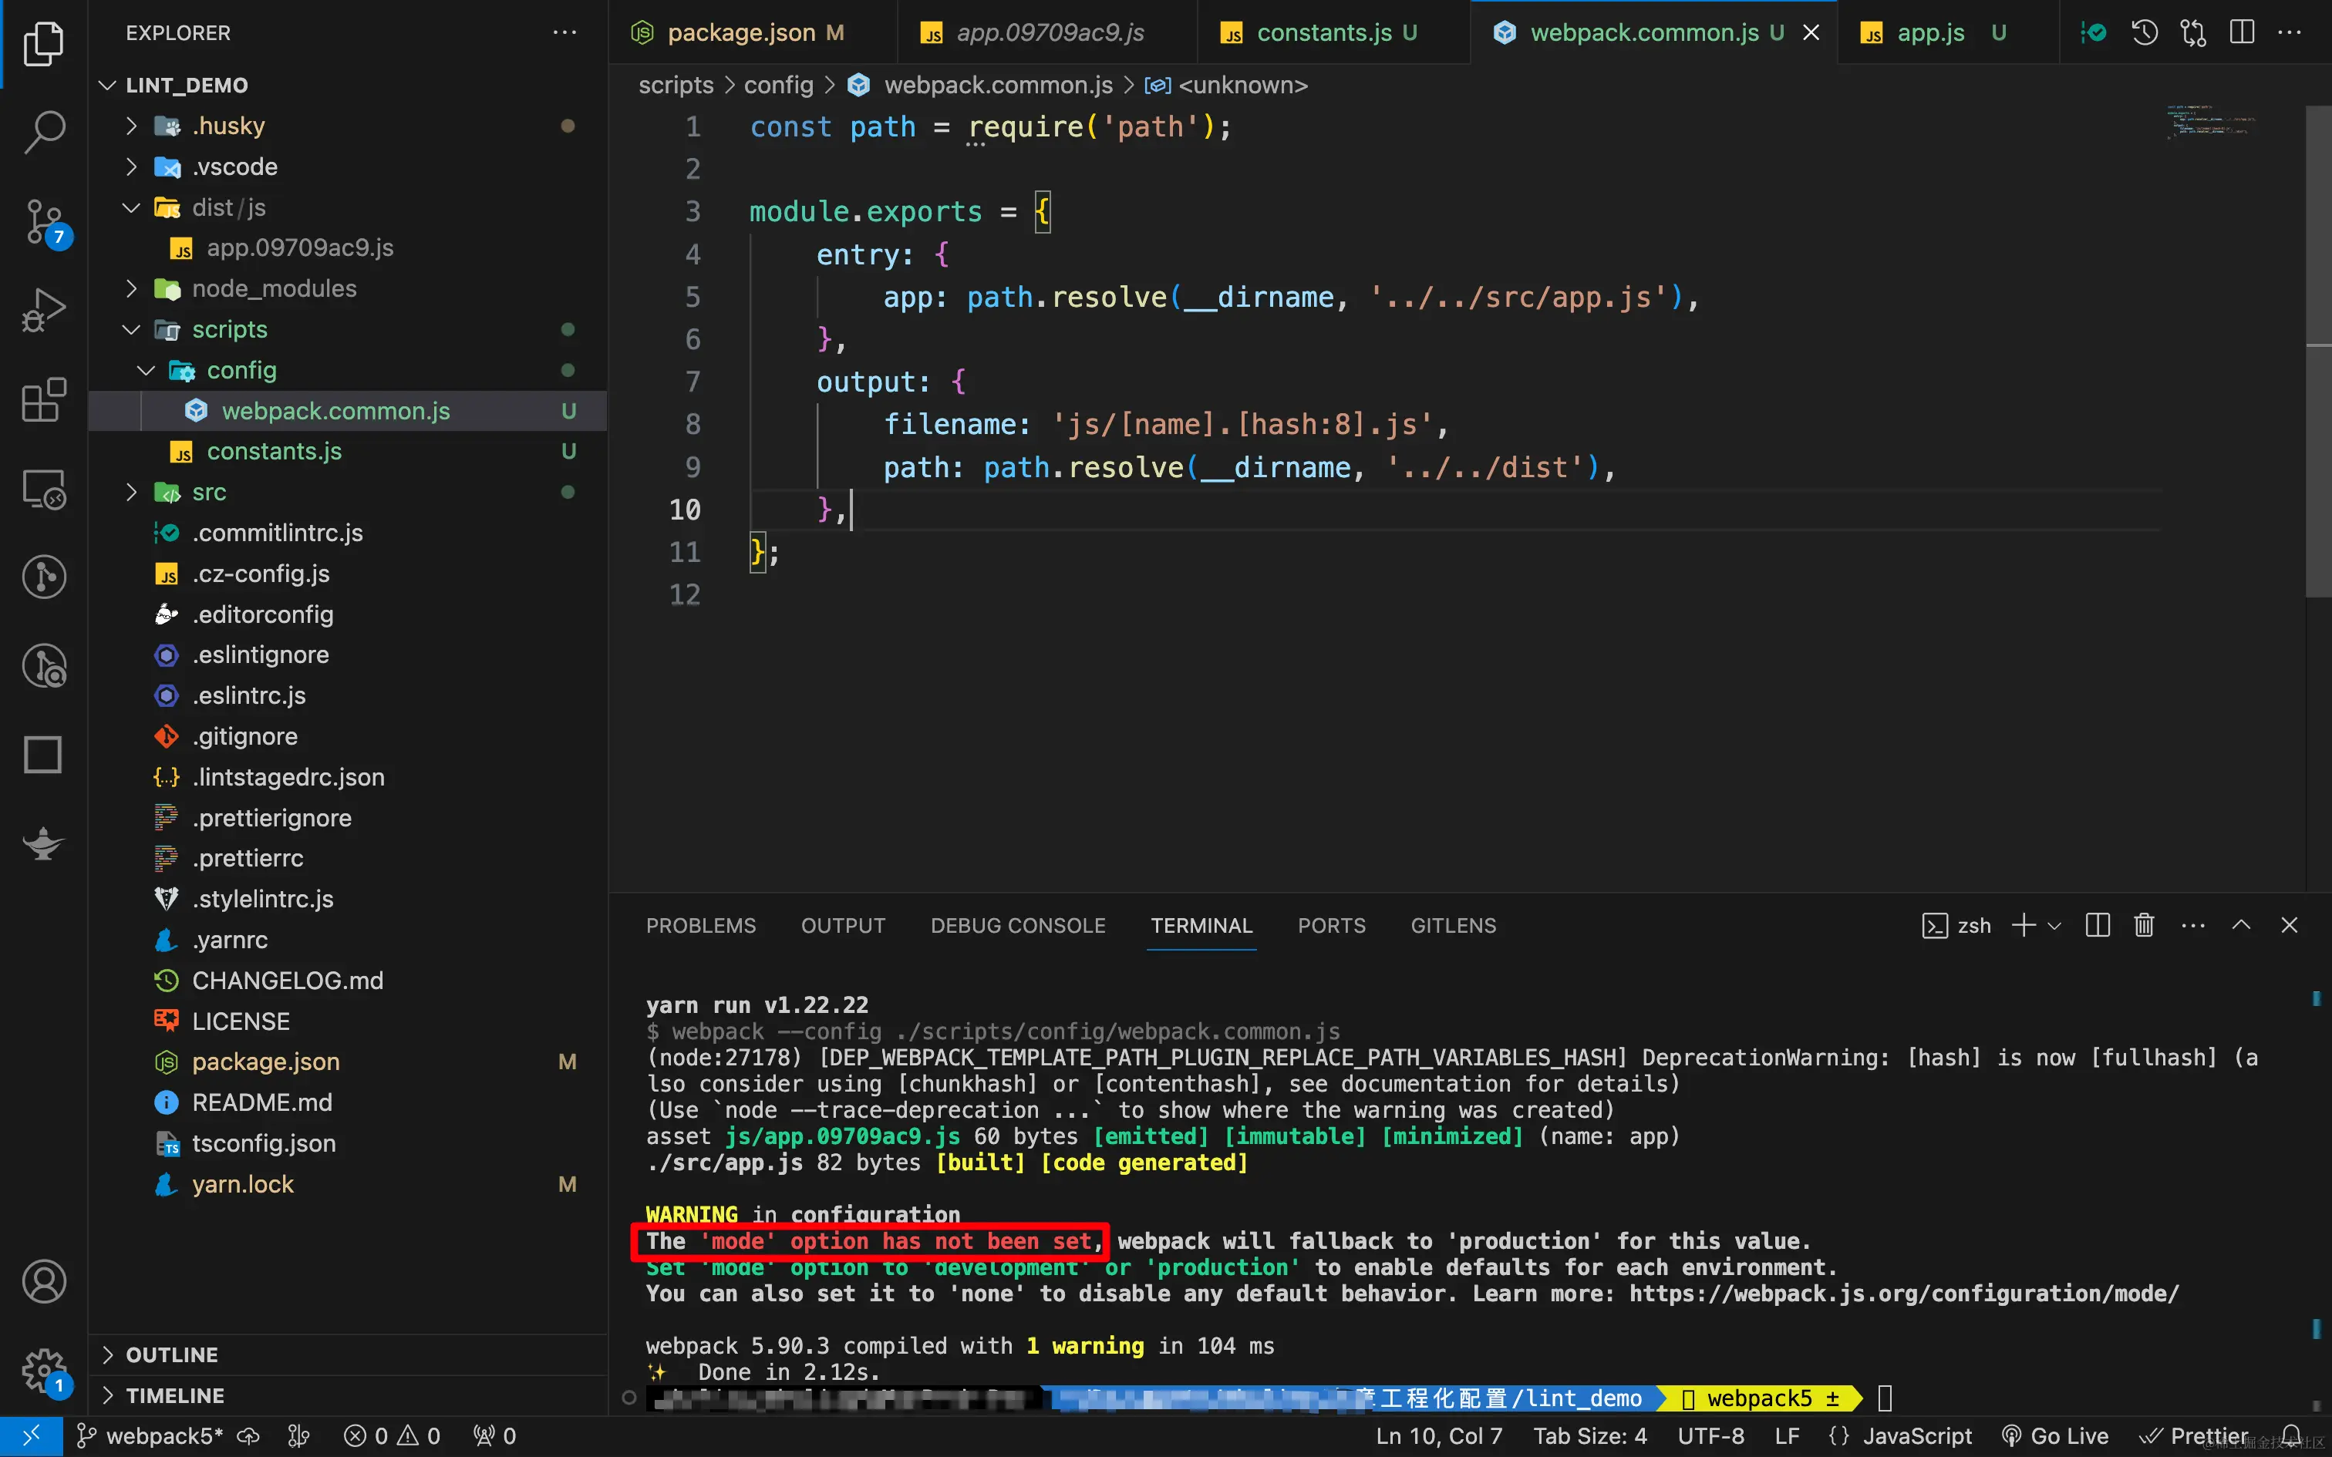Kill terminal with the trash icon
2332x1457 pixels.
coord(2143,925)
